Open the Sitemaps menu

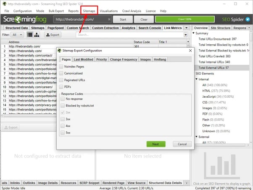point(89,11)
